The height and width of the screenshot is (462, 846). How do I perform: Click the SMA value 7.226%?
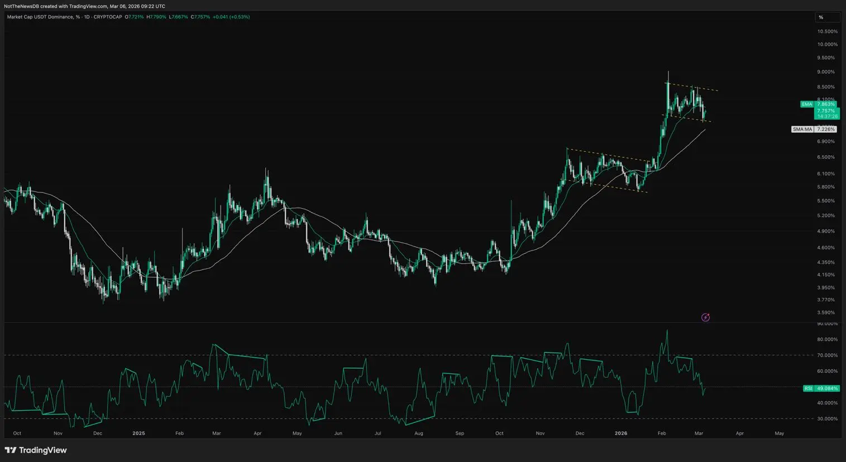point(826,129)
